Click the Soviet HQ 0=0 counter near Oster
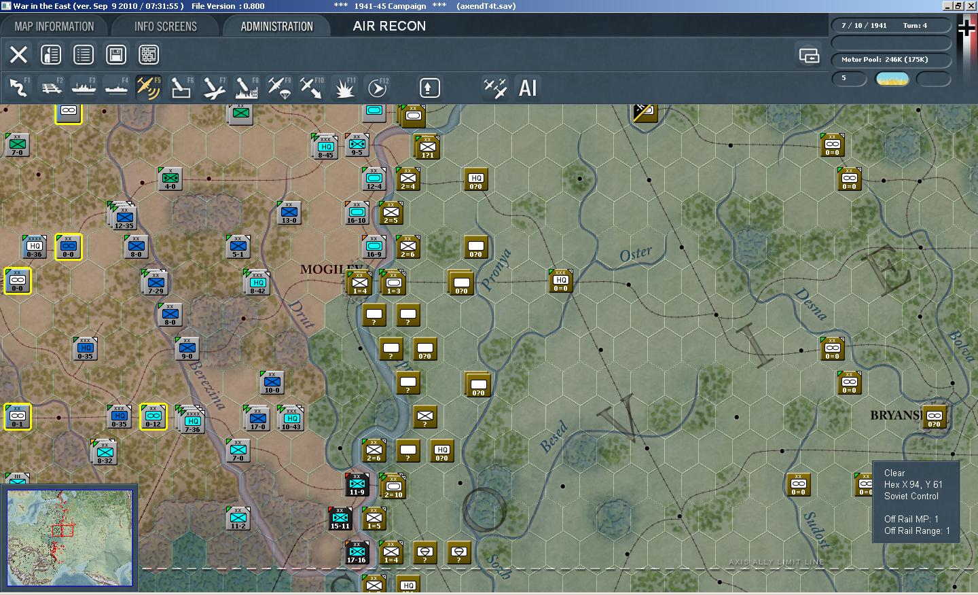 click(561, 281)
